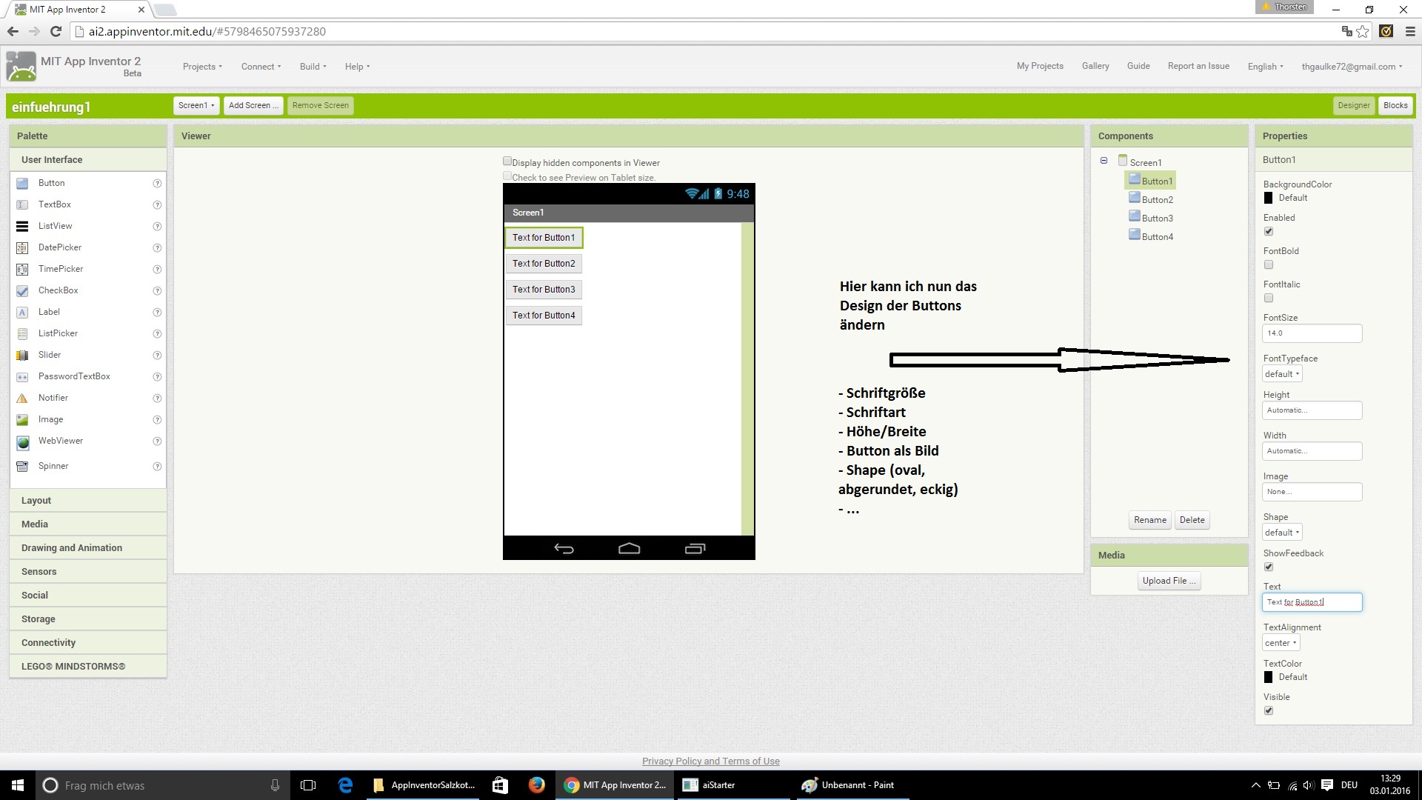Open the Windows Start menu
This screenshot has width=1422, height=800.
coord(18,784)
